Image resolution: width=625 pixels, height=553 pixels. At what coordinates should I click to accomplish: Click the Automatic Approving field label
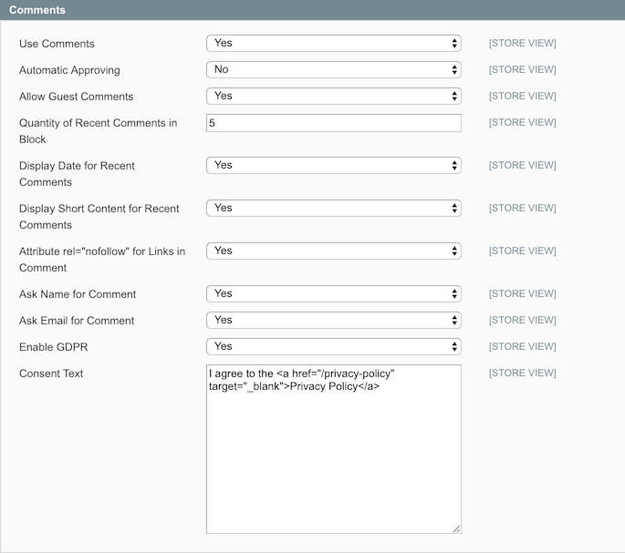pos(69,70)
